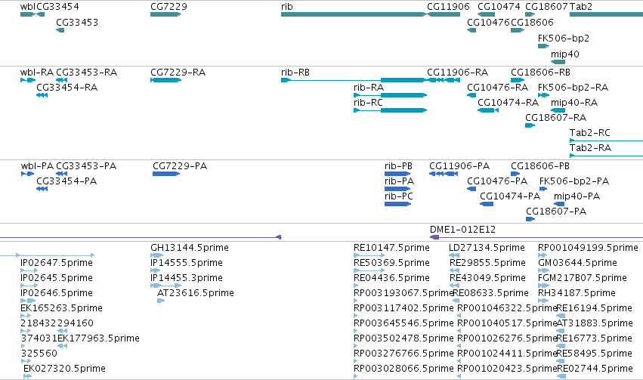Click the AT23616.5prime EST label

(196, 293)
